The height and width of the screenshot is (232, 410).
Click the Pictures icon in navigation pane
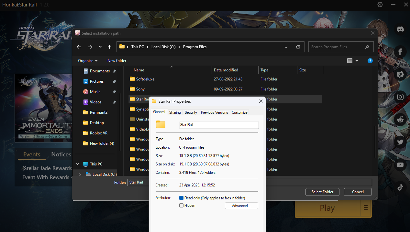[x=86, y=81]
